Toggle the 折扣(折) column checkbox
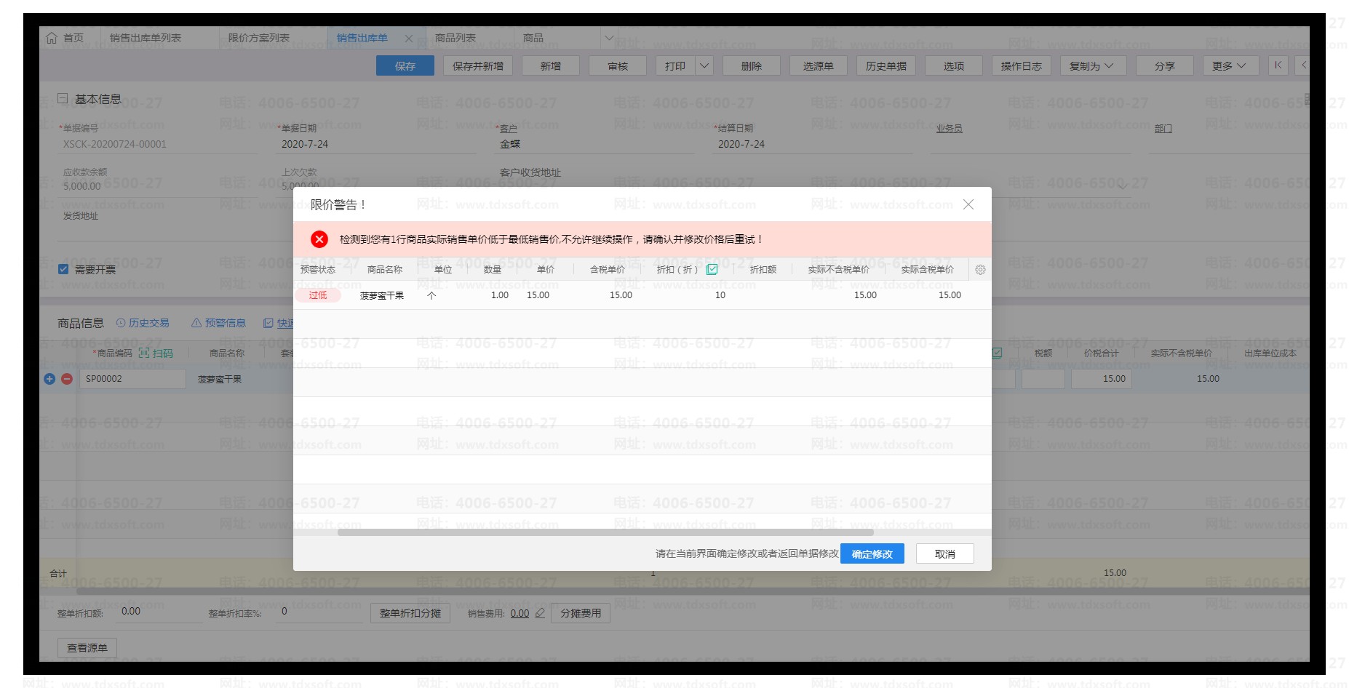 pos(712,269)
